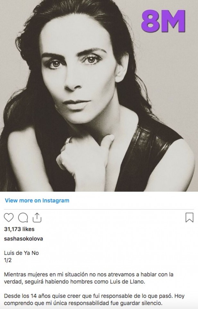The width and height of the screenshot is (198, 309).
Task: Tap the ring on the woman's hand
Action: [x=68, y=140]
